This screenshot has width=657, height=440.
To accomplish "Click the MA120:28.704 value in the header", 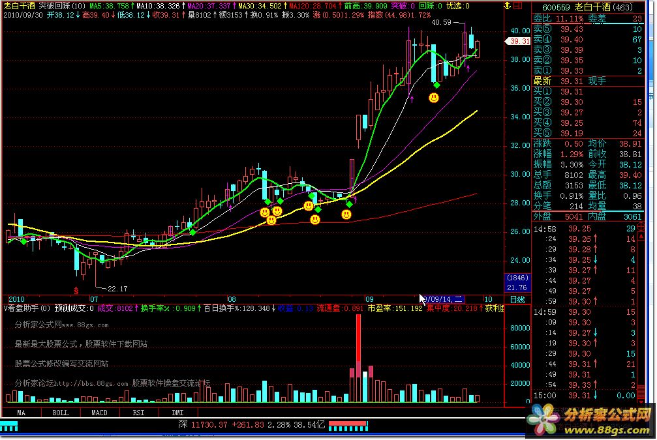I will [313, 6].
